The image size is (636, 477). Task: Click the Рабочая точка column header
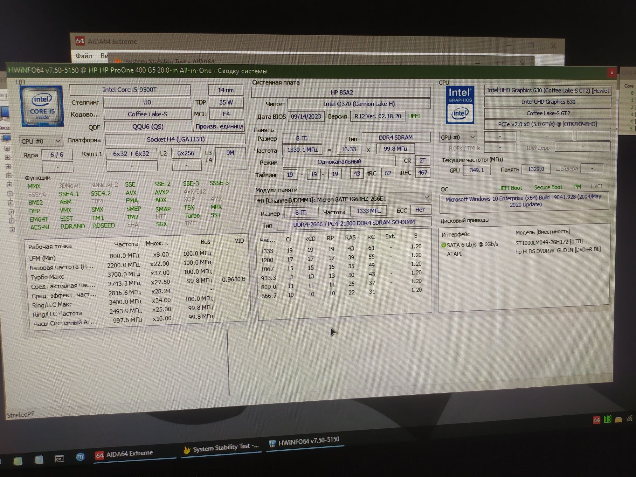(50, 246)
